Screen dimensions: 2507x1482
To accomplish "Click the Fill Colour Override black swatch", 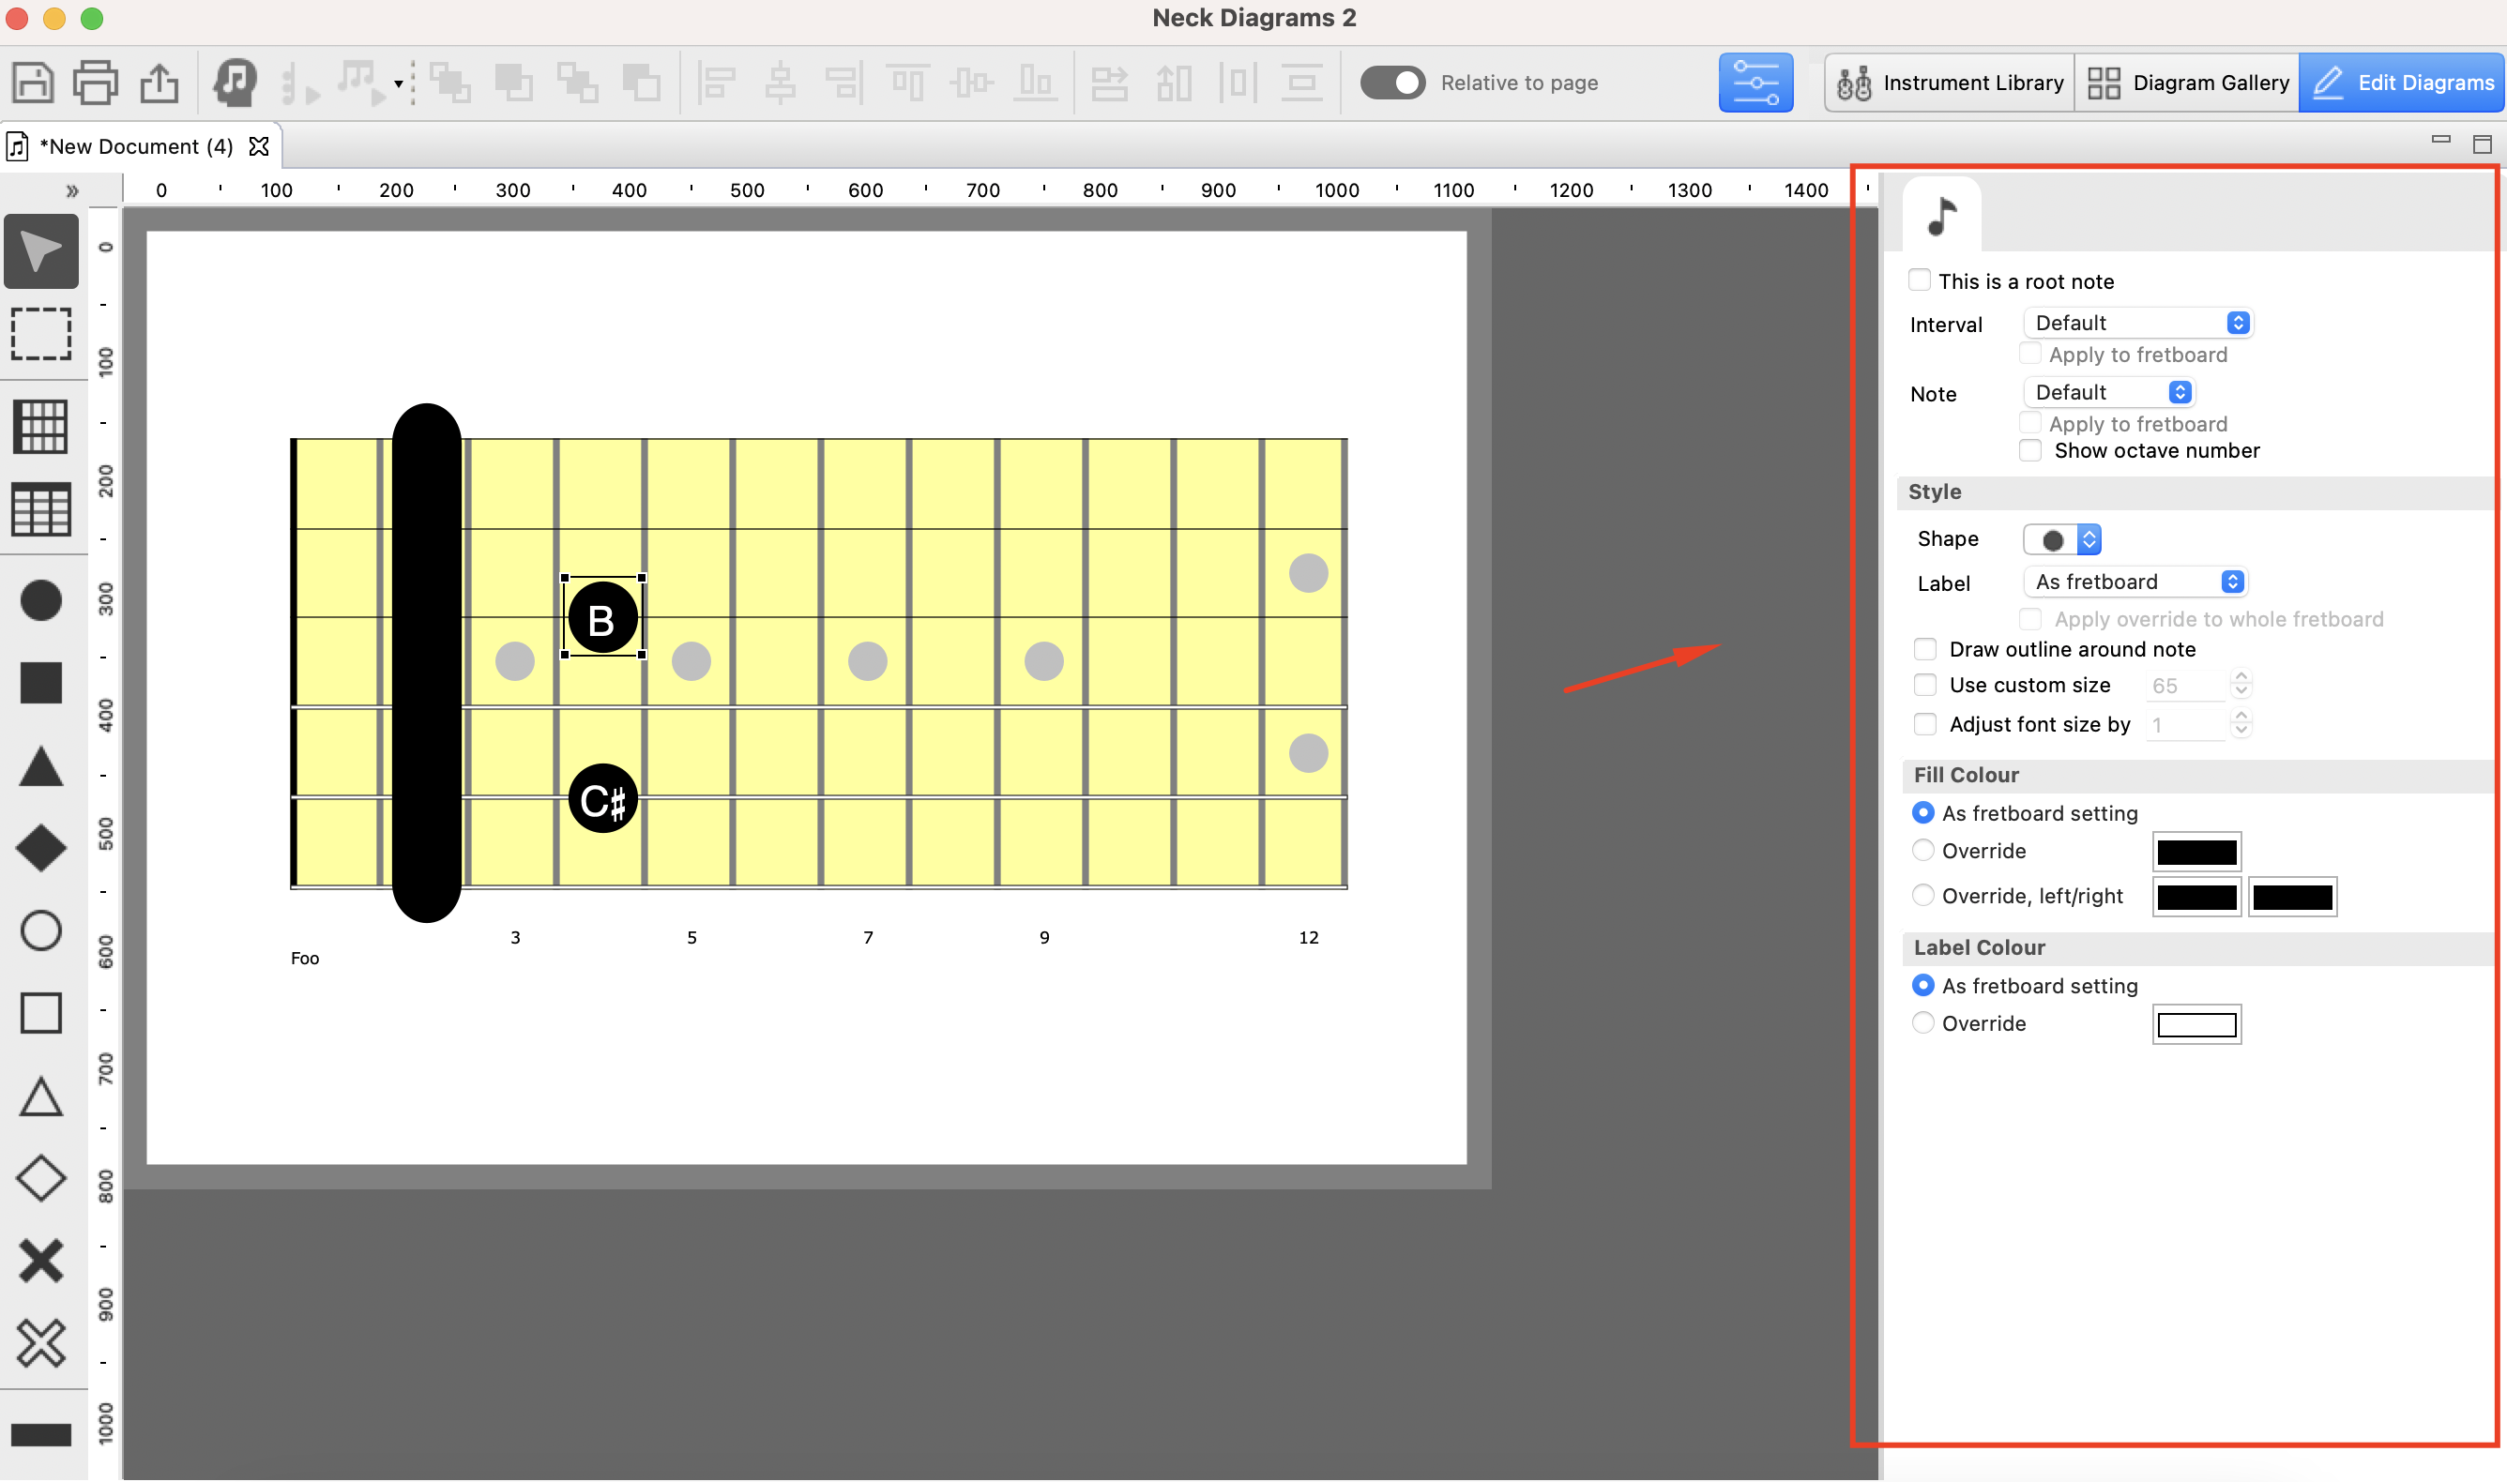I will [2196, 852].
